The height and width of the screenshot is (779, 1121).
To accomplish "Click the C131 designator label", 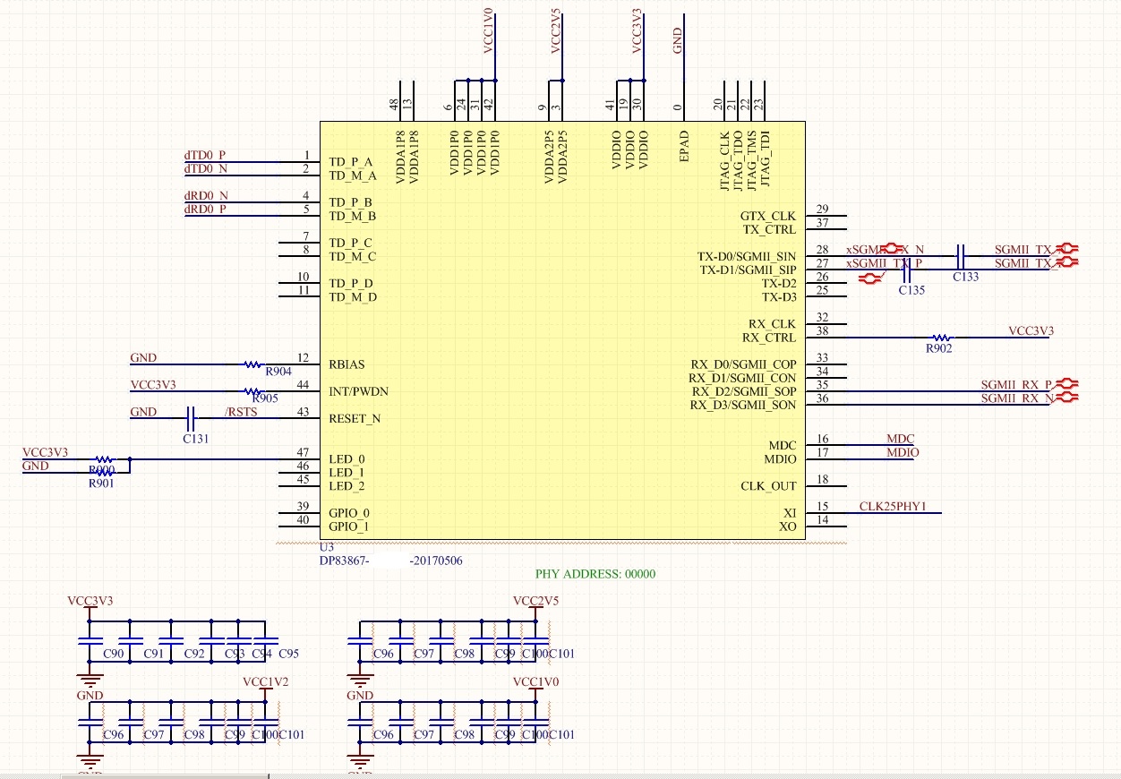I will 195,439.
